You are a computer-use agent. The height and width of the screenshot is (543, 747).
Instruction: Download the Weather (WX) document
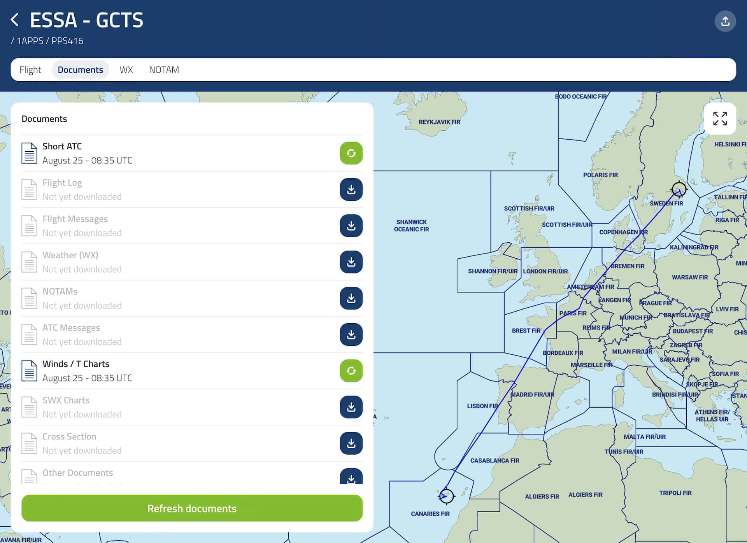pyautogui.click(x=351, y=262)
